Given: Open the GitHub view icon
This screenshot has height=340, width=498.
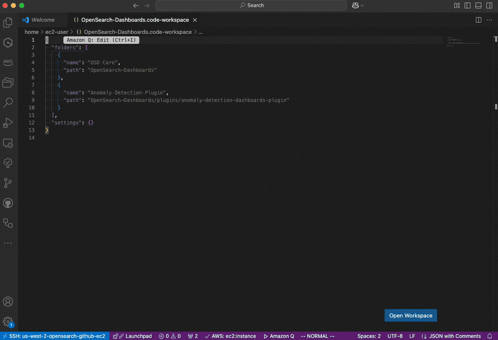Looking at the screenshot, I should point(8,203).
